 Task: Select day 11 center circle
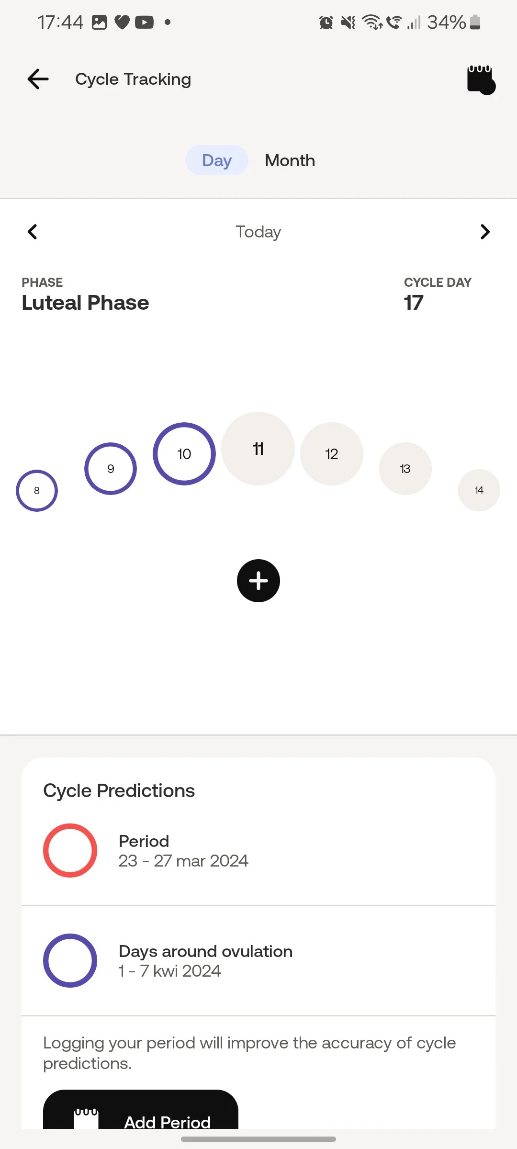(258, 449)
